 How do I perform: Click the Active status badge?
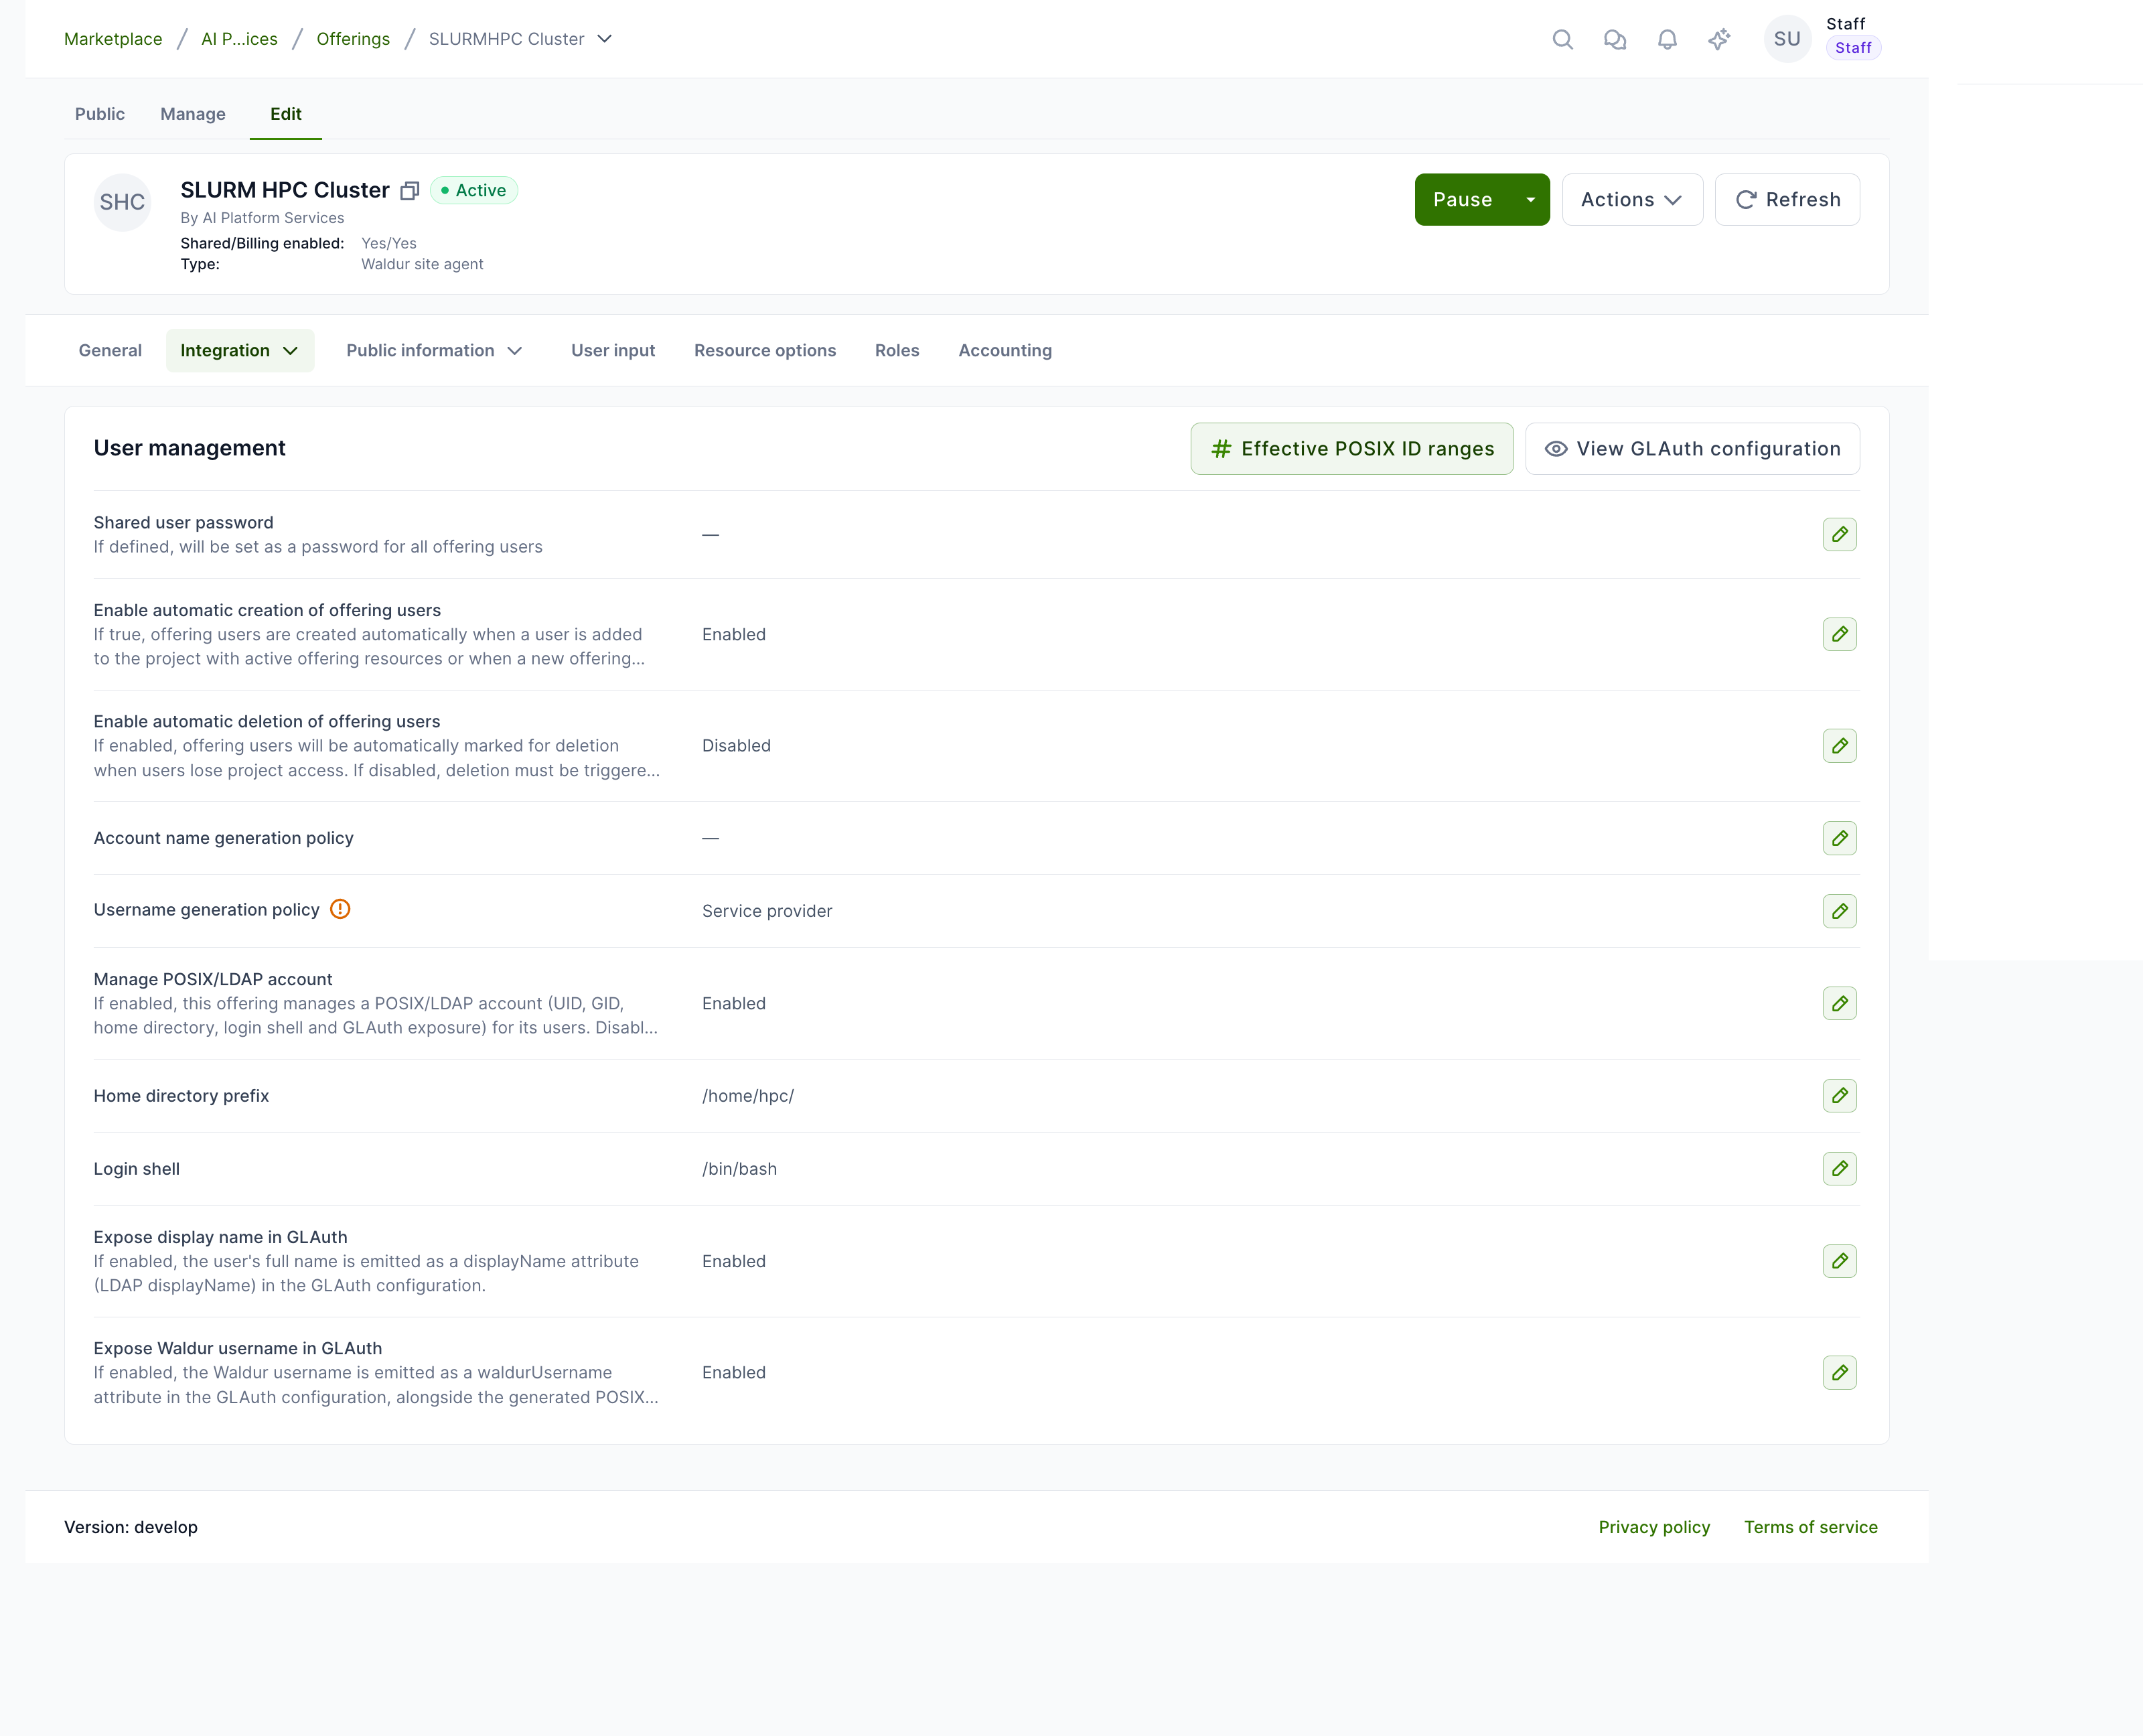coord(474,191)
